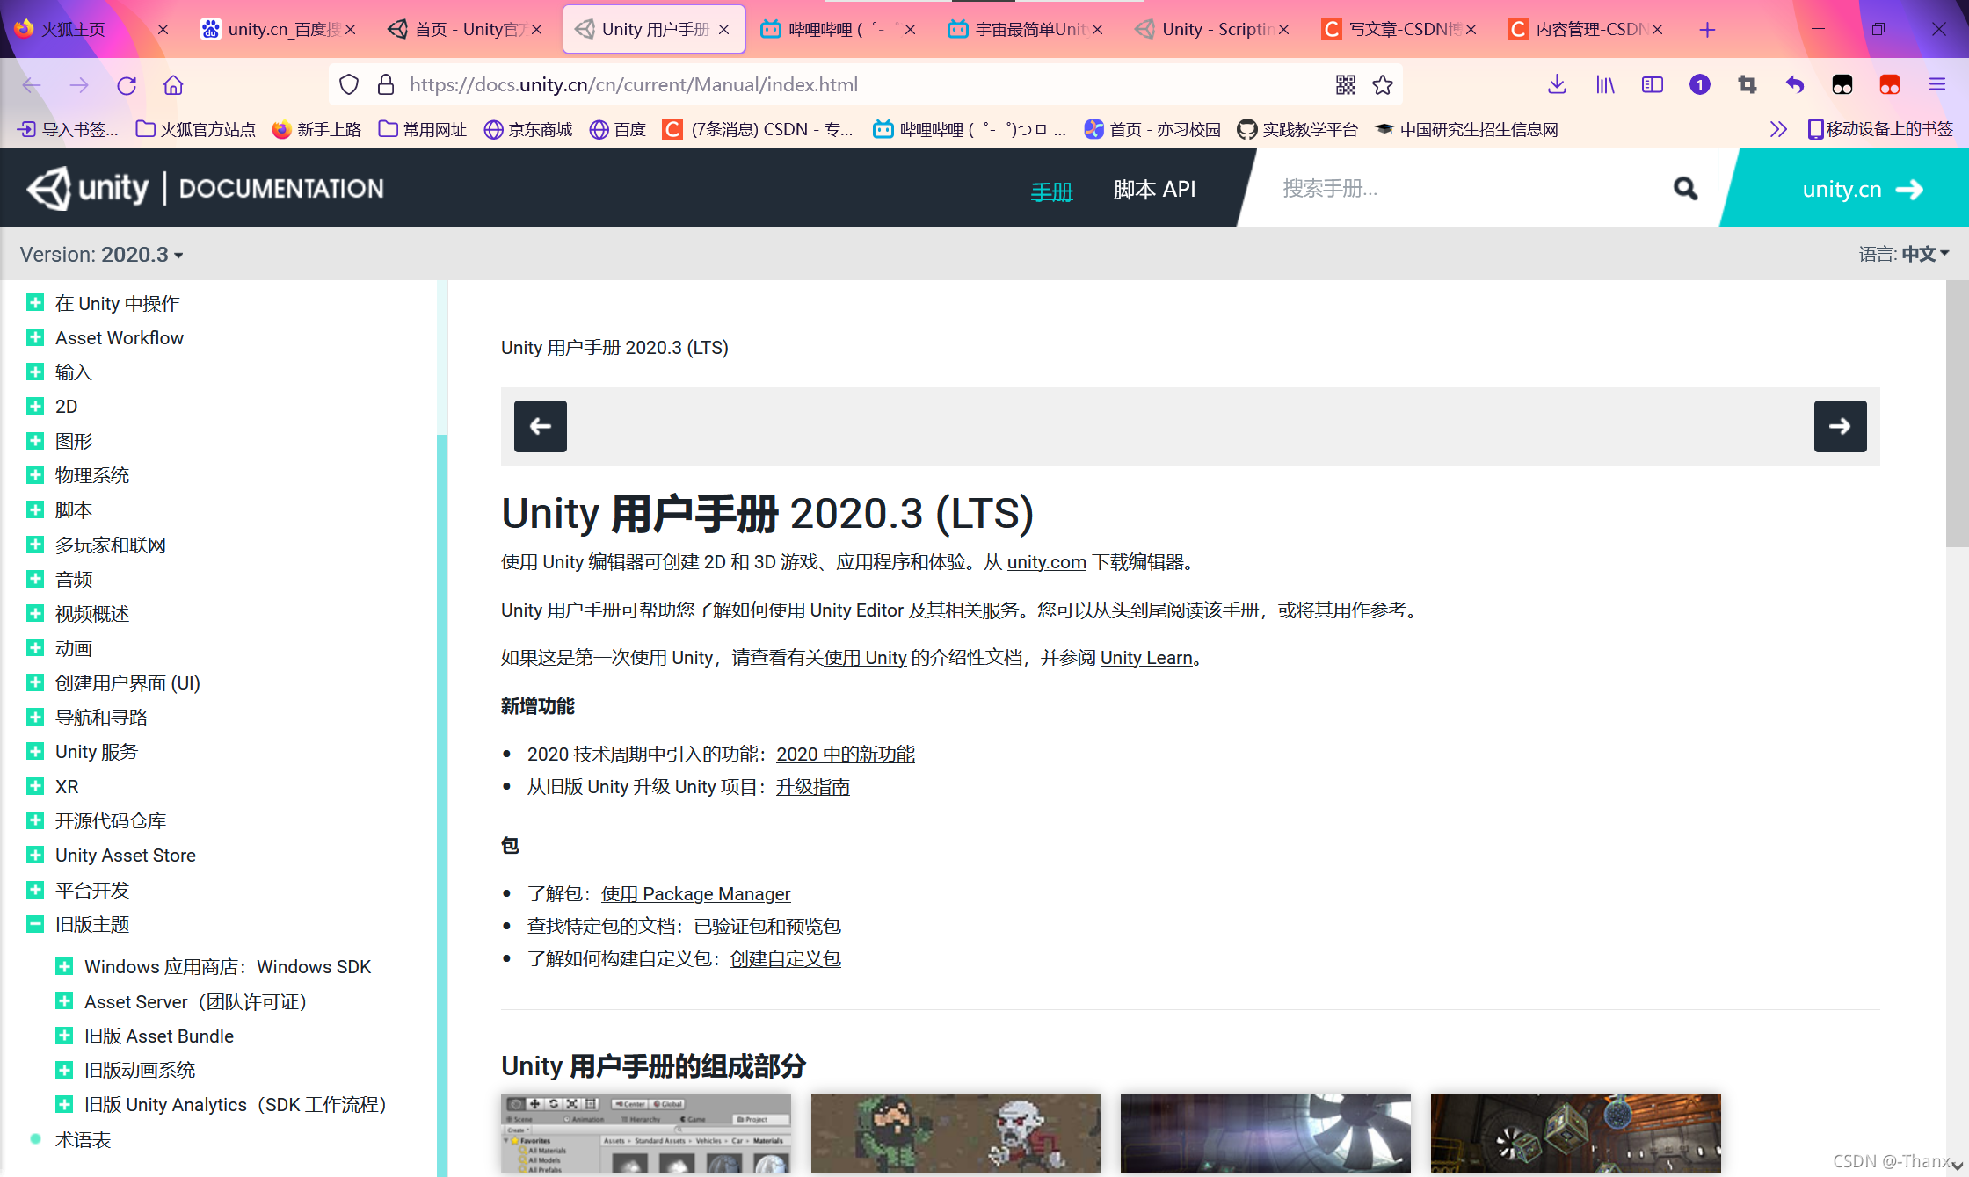
Task: Click the screenshot crop icon
Action: tap(1747, 85)
